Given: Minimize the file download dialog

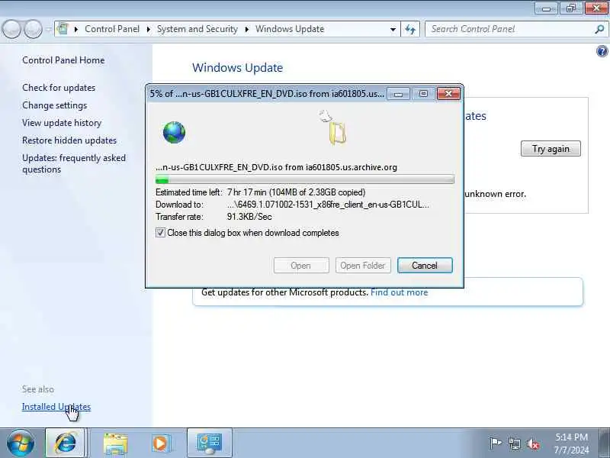Looking at the screenshot, I should pyautogui.click(x=398, y=94).
